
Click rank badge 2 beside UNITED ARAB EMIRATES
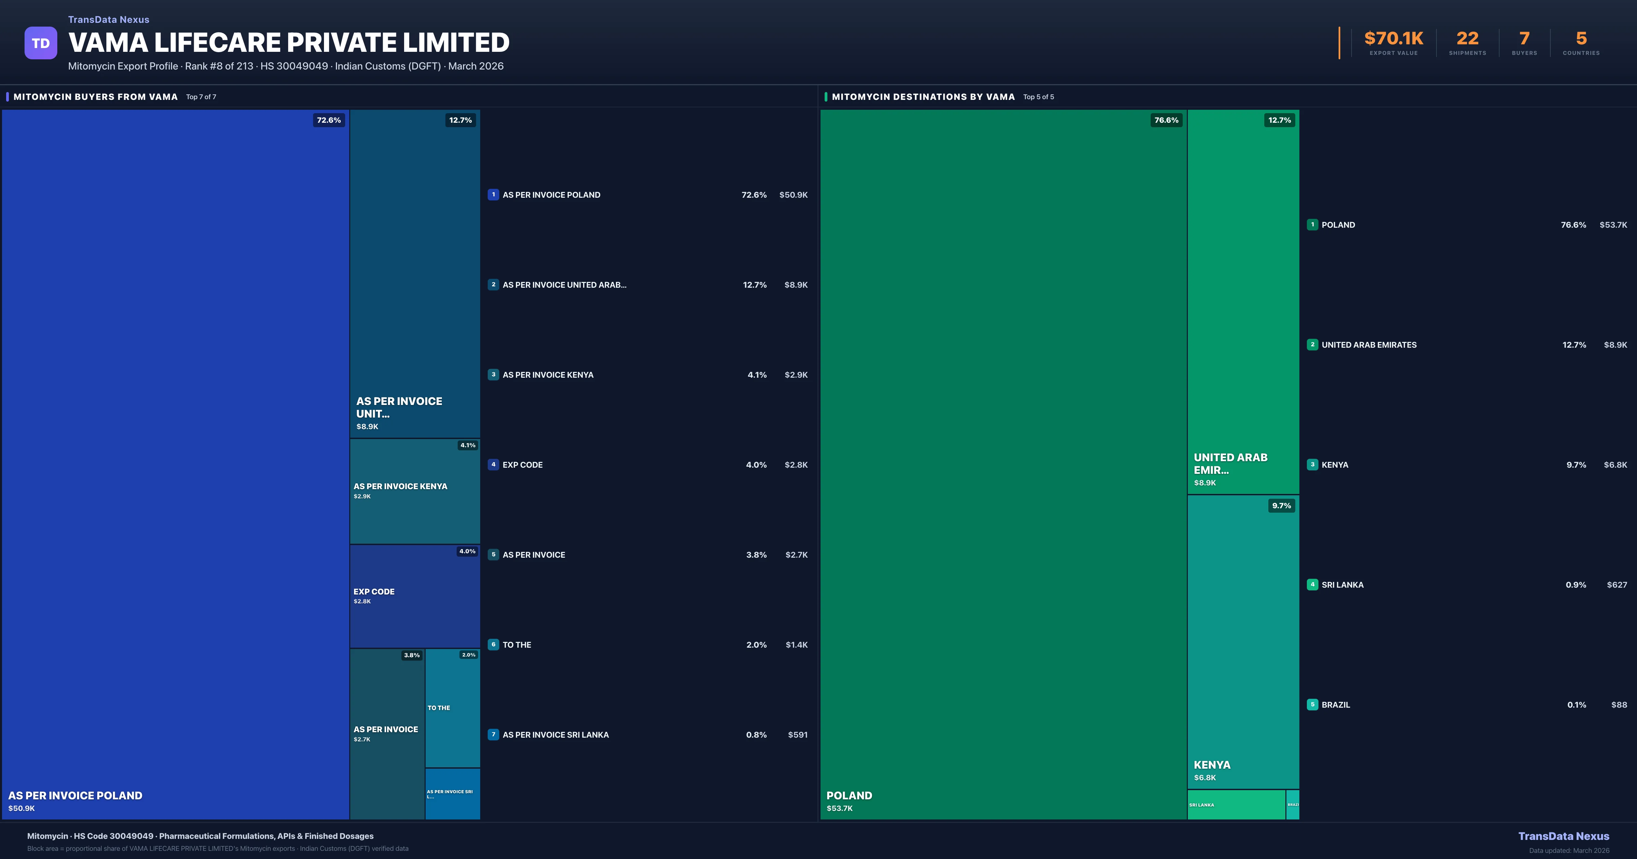tap(1312, 345)
